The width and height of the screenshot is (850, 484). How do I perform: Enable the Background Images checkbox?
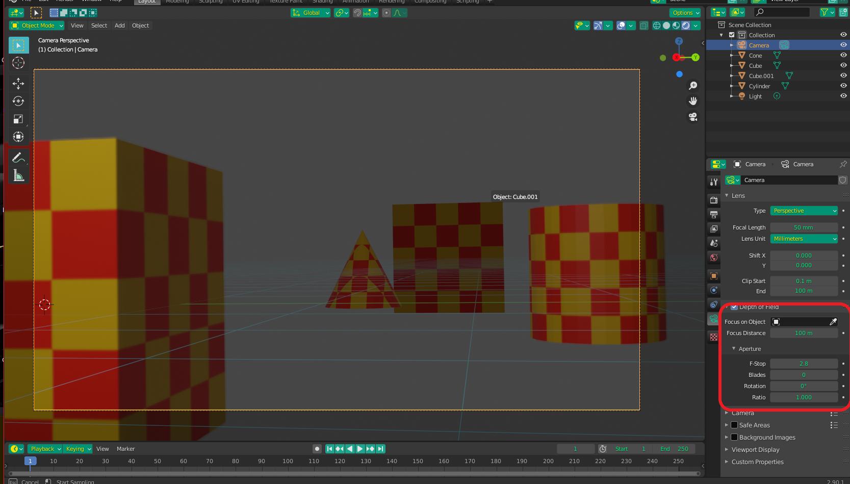pos(734,437)
